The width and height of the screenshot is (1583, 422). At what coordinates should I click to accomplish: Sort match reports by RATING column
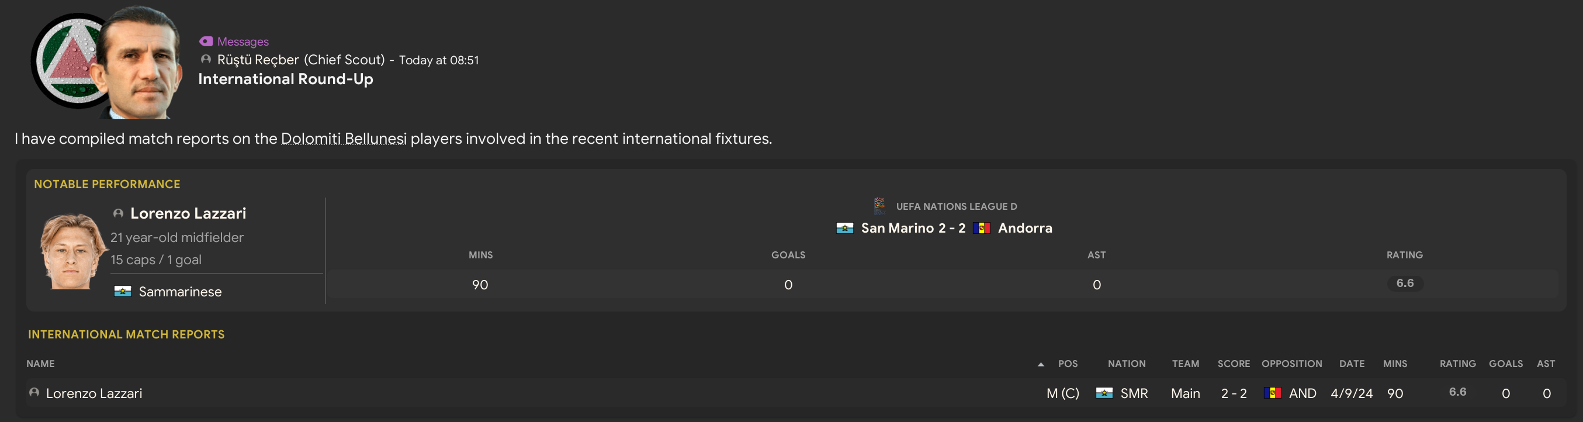point(1457,364)
